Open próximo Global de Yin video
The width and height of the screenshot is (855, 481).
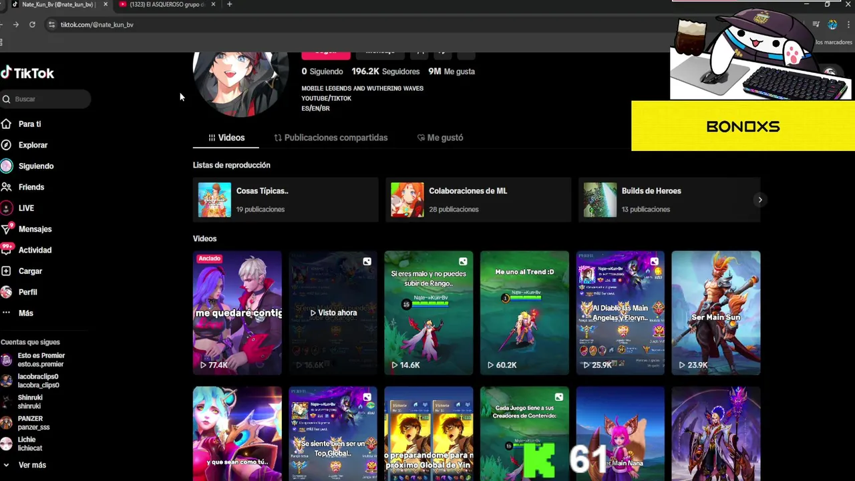coord(428,434)
